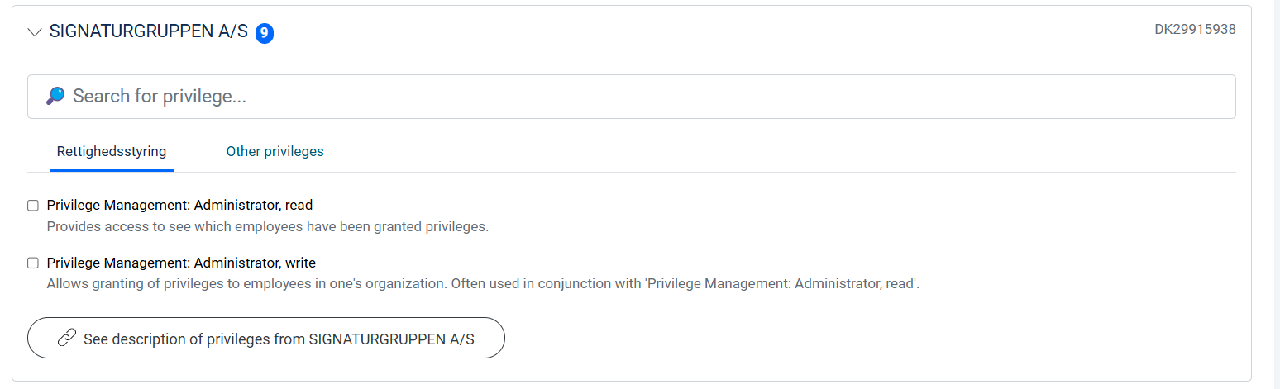This screenshot has height=389, width=1280.
Task: Tick the Administrator, write checkbox
Action: (33, 263)
